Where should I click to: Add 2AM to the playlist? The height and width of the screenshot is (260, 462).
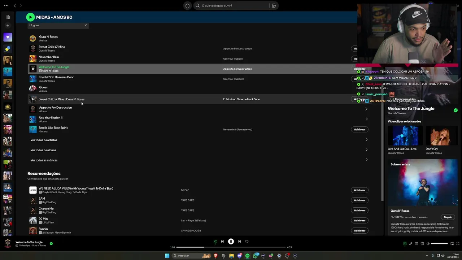(359, 200)
